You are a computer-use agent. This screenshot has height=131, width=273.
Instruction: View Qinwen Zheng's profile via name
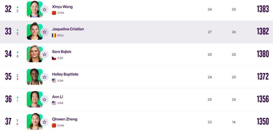[65, 119]
